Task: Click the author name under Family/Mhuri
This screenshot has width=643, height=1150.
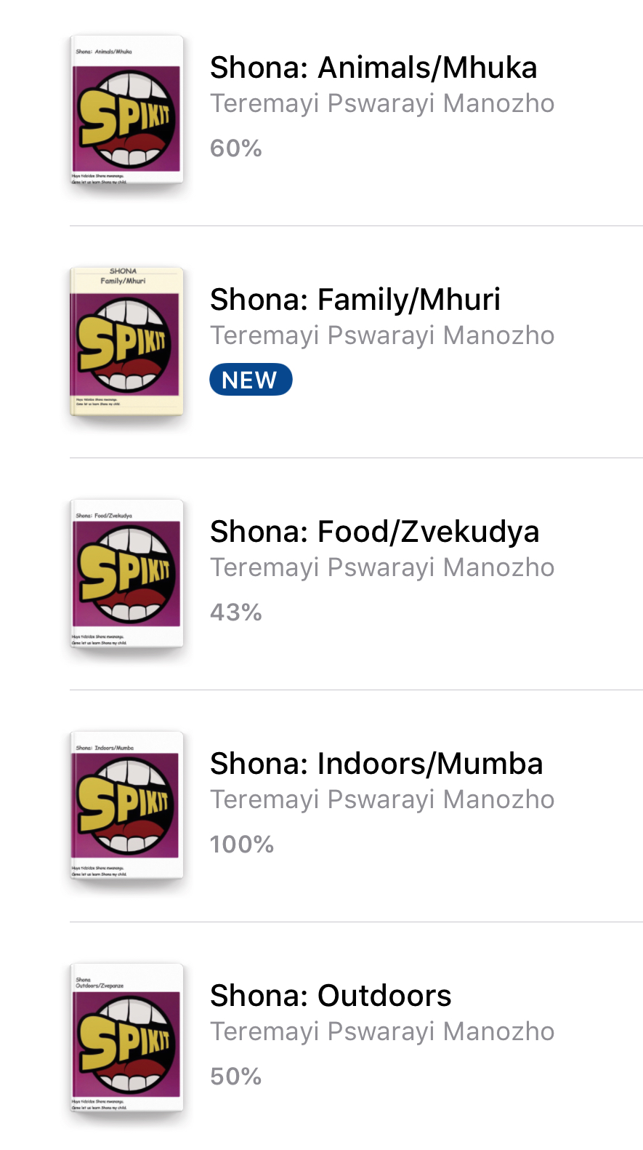Action: pos(382,336)
